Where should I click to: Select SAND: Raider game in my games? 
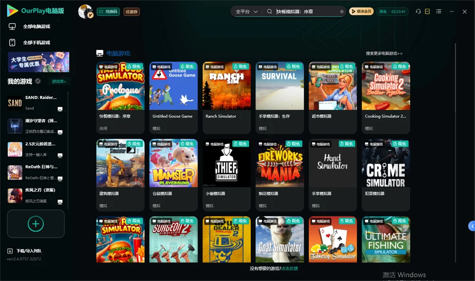[36, 103]
